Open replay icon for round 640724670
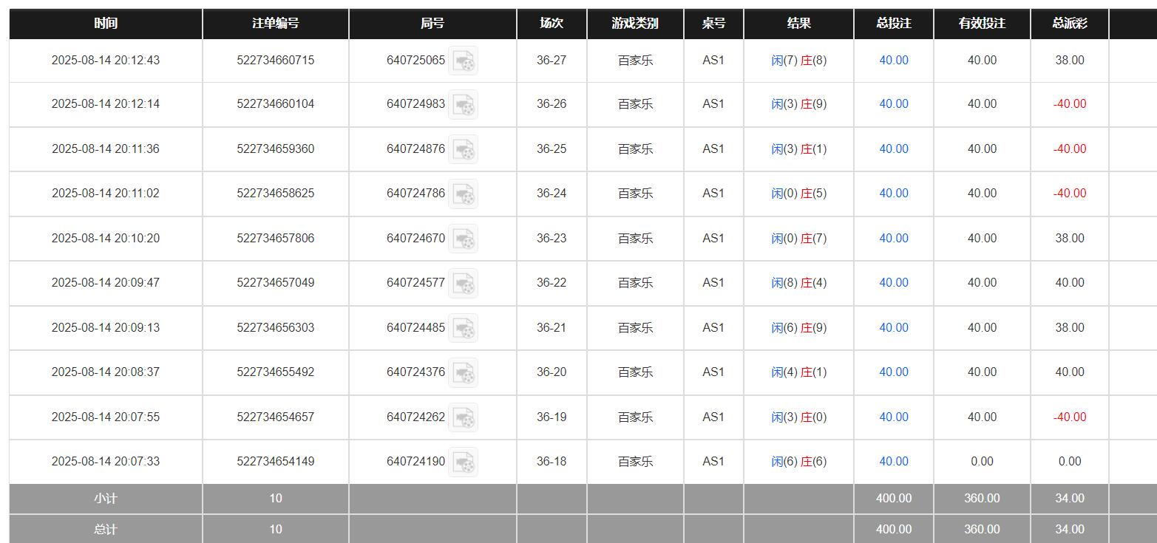The image size is (1157, 543). 464,239
